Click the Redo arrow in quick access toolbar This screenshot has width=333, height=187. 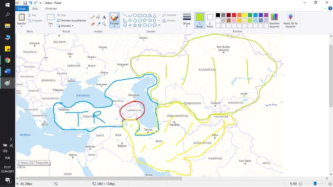pos(36,3)
